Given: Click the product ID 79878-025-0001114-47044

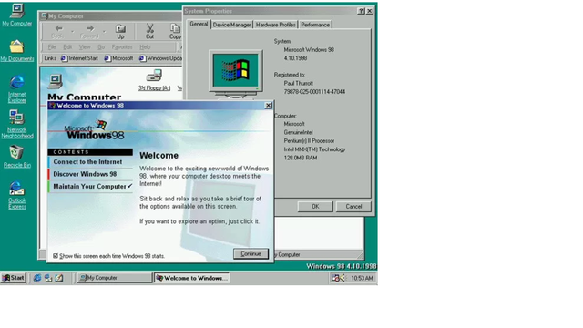Looking at the screenshot, I should (x=314, y=92).
